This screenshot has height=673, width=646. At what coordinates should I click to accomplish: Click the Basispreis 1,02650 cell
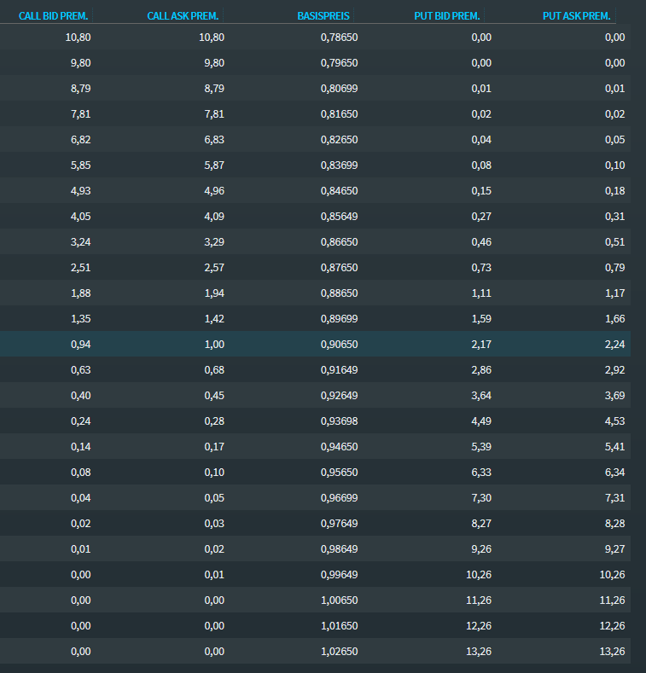[x=339, y=652]
